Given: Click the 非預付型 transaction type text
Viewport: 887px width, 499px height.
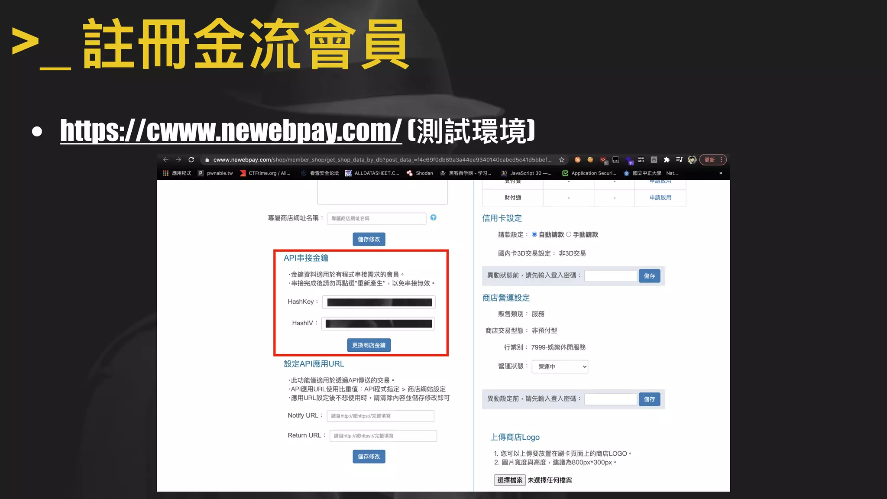Looking at the screenshot, I should (544, 331).
